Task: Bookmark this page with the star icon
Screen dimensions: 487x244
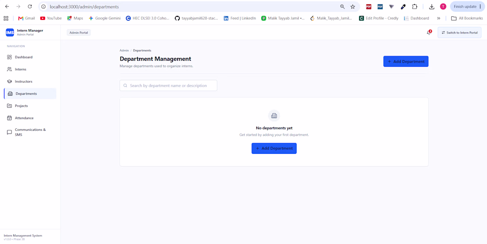Action: (353, 7)
